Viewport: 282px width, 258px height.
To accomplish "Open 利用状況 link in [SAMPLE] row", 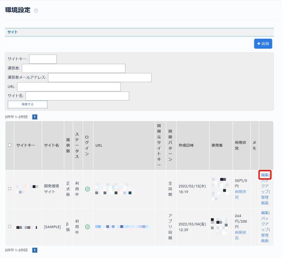I will click(240, 235).
